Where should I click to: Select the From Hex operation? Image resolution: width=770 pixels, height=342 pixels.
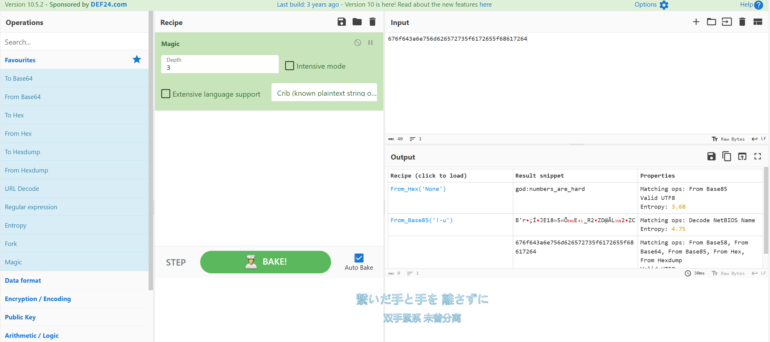[x=18, y=133]
